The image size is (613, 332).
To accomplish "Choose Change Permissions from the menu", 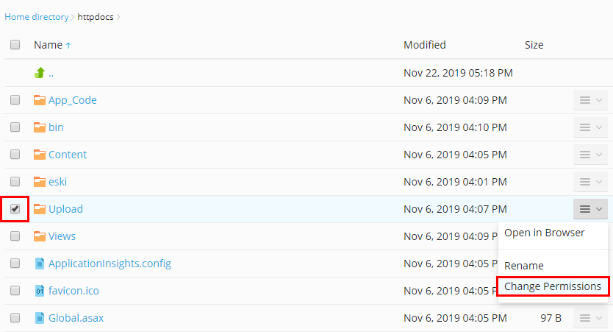I will [553, 286].
